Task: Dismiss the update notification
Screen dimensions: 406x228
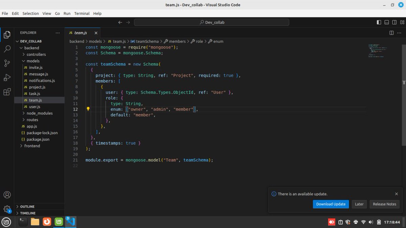Action: pos(397,194)
